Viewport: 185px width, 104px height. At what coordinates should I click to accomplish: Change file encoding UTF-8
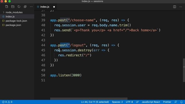[129, 102]
